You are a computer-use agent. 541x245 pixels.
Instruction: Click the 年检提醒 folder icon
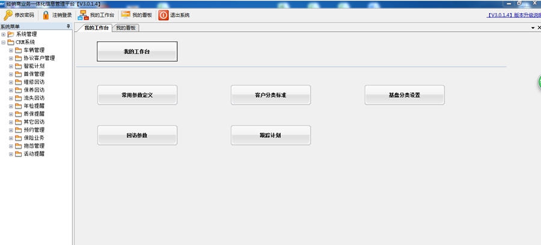(x=18, y=106)
